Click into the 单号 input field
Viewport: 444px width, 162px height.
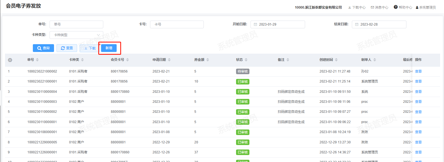[x=76, y=24]
